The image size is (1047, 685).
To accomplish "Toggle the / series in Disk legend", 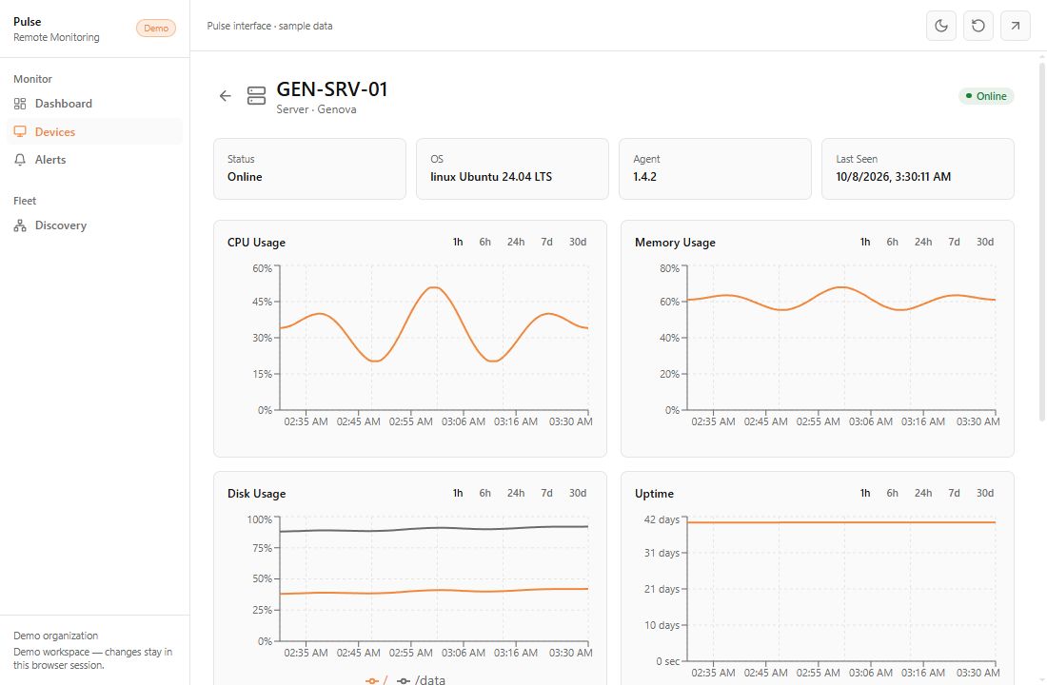I will tap(377, 679).
